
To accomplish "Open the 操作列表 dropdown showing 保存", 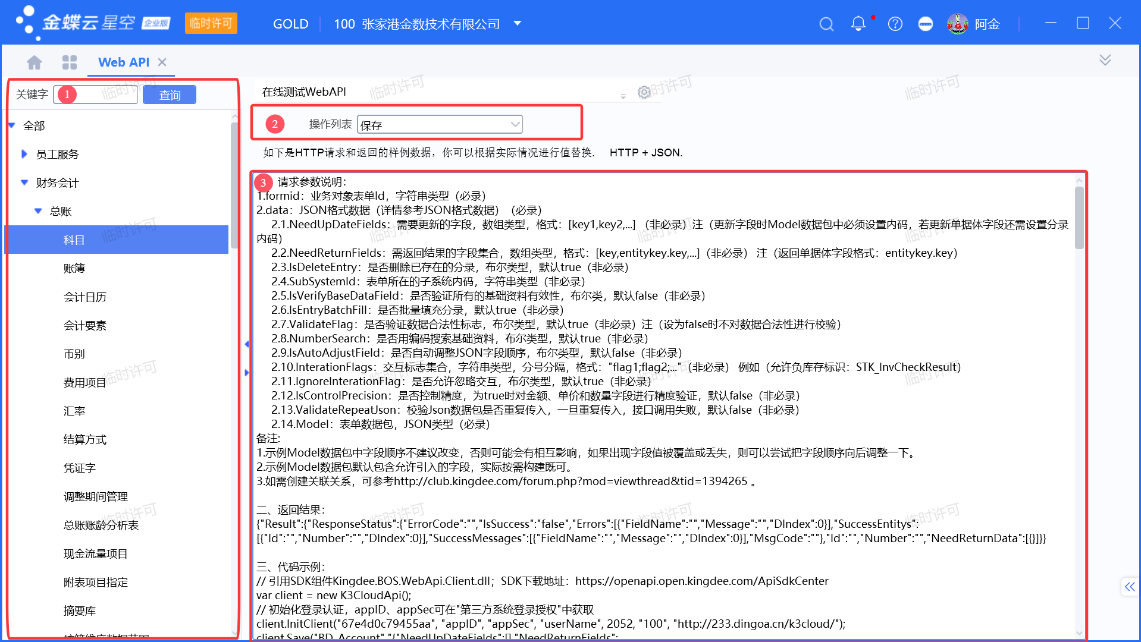I will [x=440, y=124].
